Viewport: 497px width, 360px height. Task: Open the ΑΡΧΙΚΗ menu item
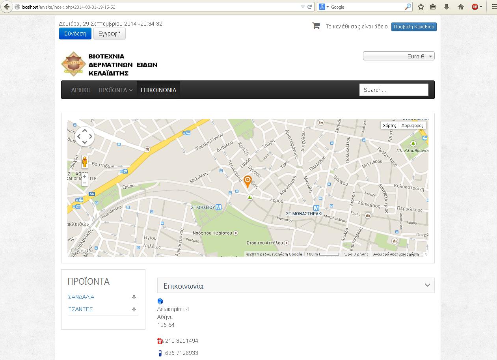tap(81, 90)
